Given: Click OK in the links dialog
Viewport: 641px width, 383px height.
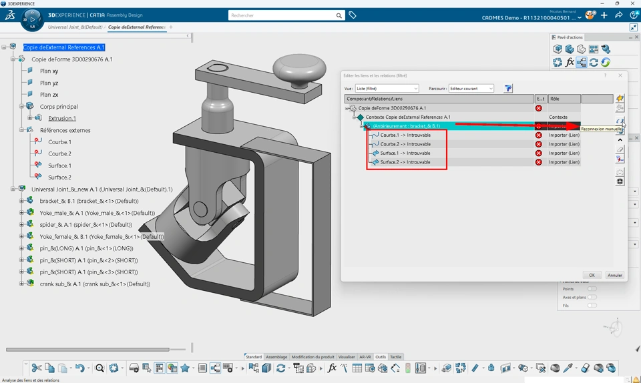Looking at the screenshot, I should point(592,275).
